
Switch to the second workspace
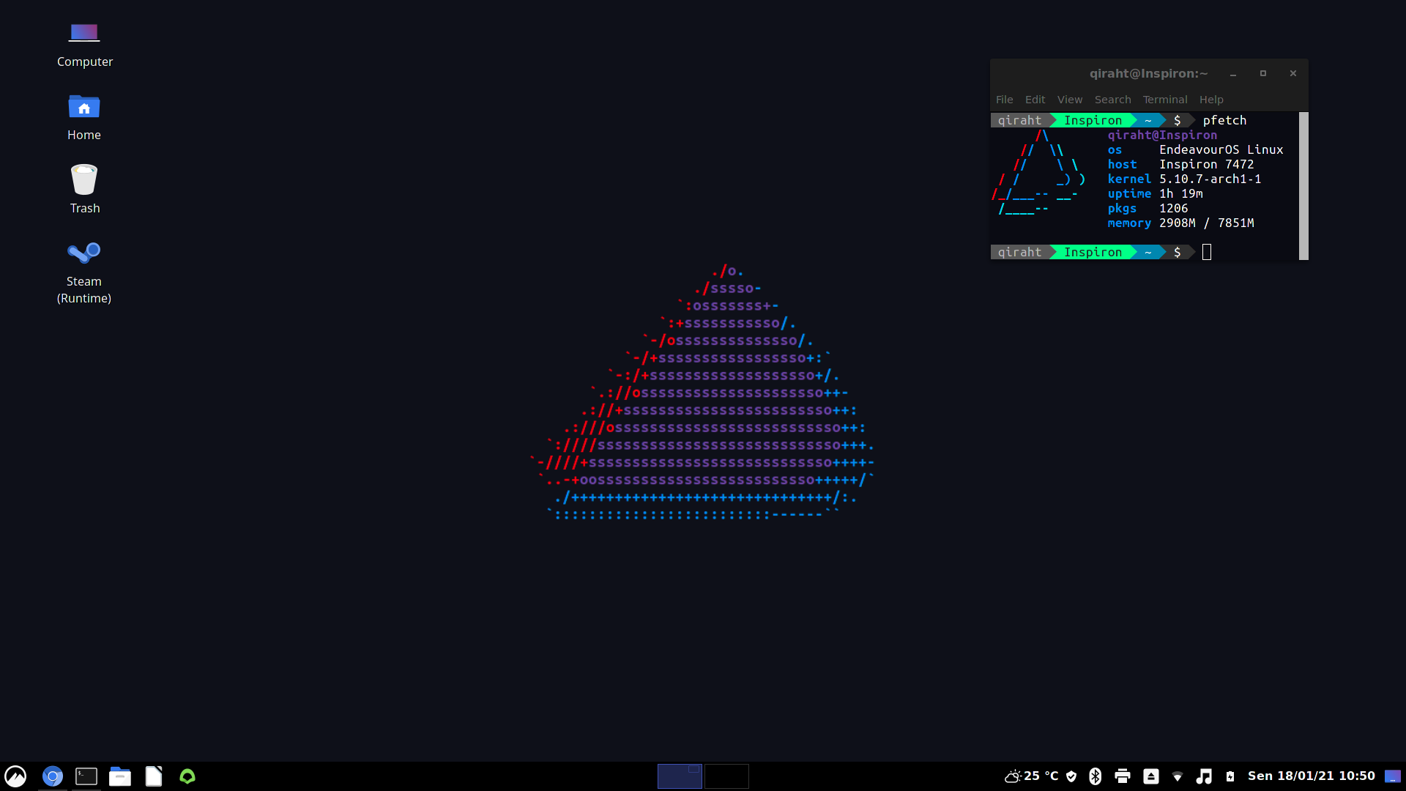coord(726,776)
